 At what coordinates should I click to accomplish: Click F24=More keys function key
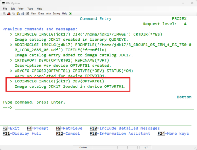[173, 134]
